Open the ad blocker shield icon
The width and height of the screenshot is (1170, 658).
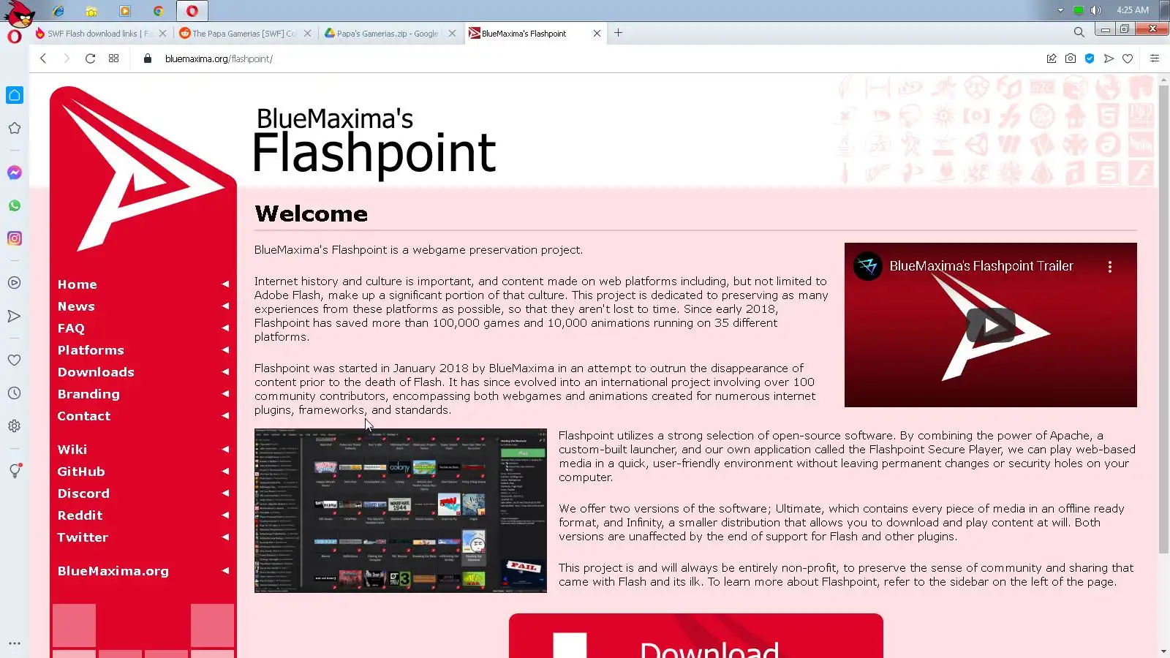coord(1090,58)
